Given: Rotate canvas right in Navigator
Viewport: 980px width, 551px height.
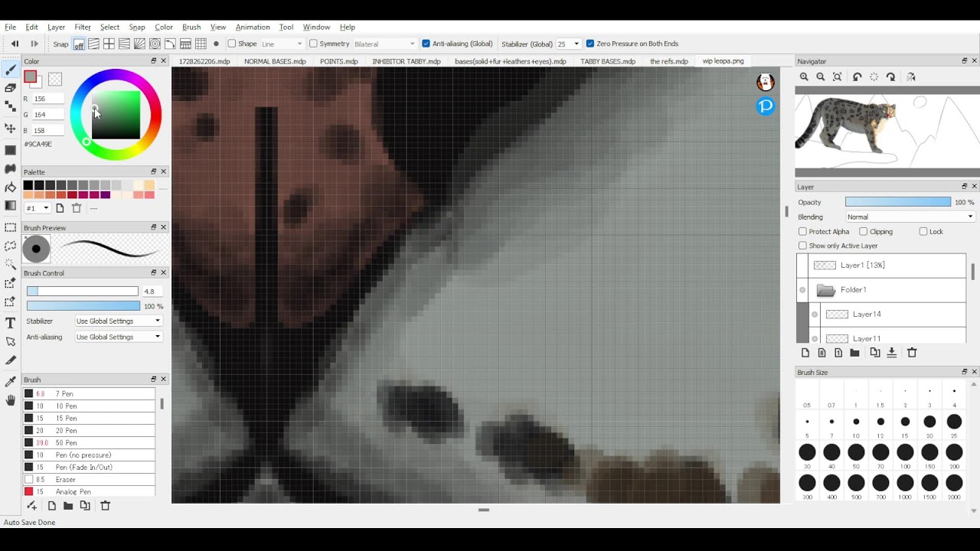Looking at the screenshot, I should click(x=891, y=77).
